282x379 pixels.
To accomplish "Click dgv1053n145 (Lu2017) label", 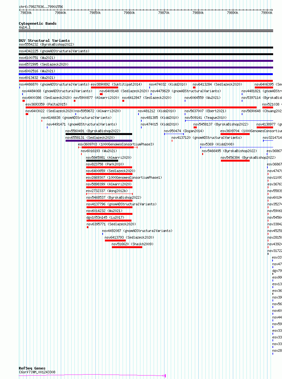I will [x=106, y=217].
